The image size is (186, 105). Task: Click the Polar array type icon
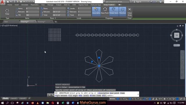tap(7, 12)
